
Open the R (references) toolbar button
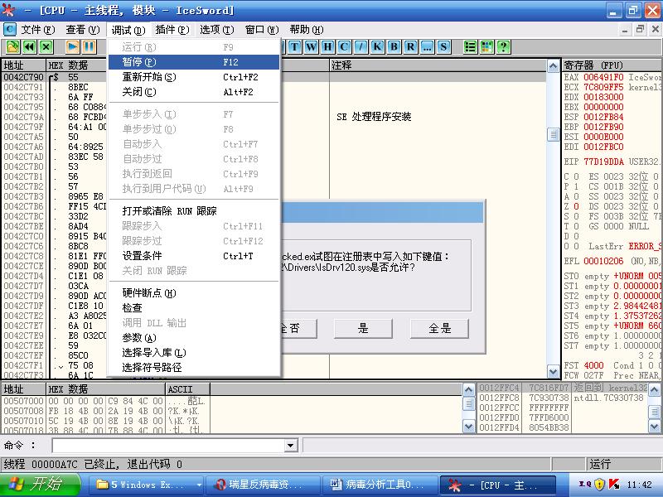[x=410, y=47]
